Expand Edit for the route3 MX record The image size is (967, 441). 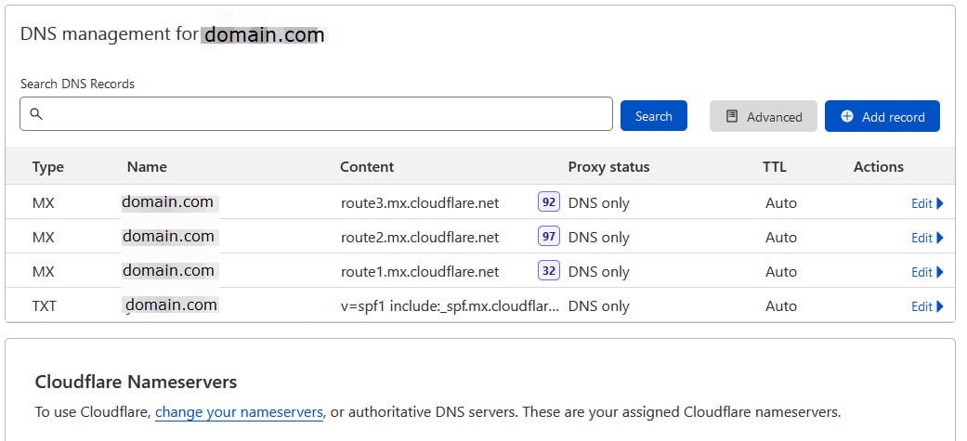click(x=926, y=203)
